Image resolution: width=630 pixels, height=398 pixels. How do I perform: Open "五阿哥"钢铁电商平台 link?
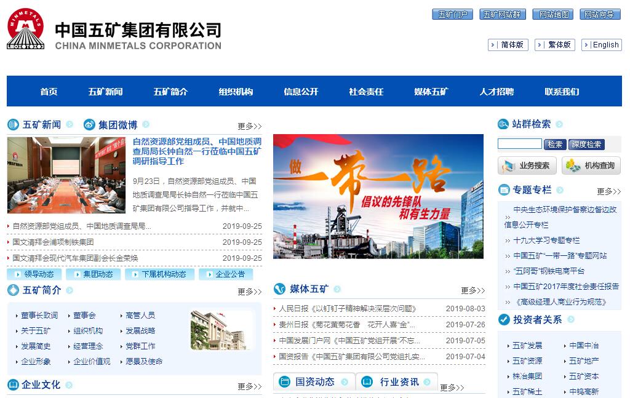click(549, 271)
